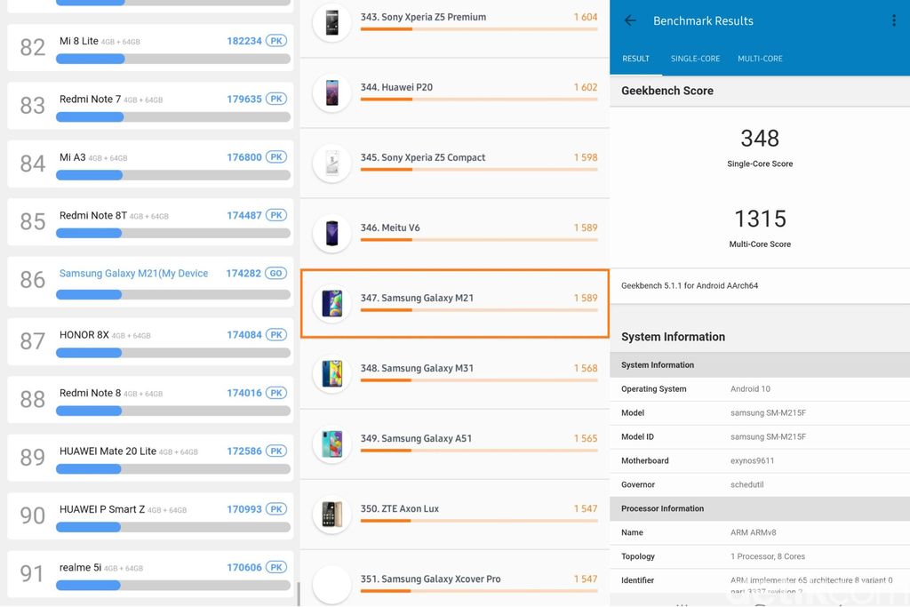Click the Topology value '1 Processor, 8 Cores'
The width and height of the screenshot is (910, 607).
[x=768, y=556]
